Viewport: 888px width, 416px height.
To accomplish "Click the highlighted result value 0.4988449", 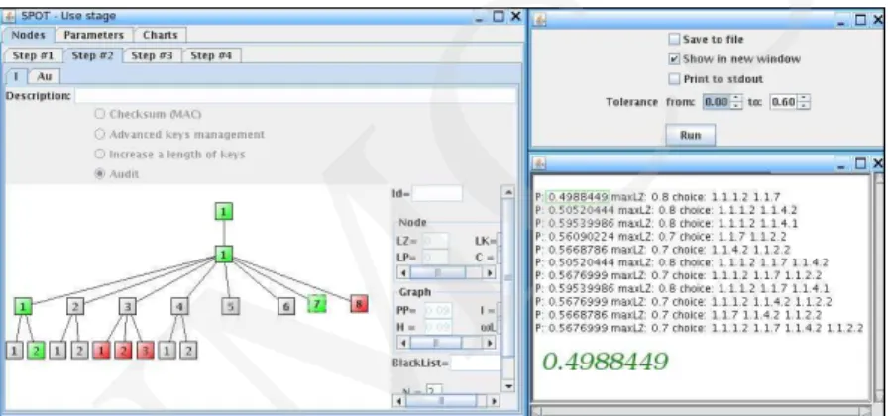I will click(x=578, y=197).
